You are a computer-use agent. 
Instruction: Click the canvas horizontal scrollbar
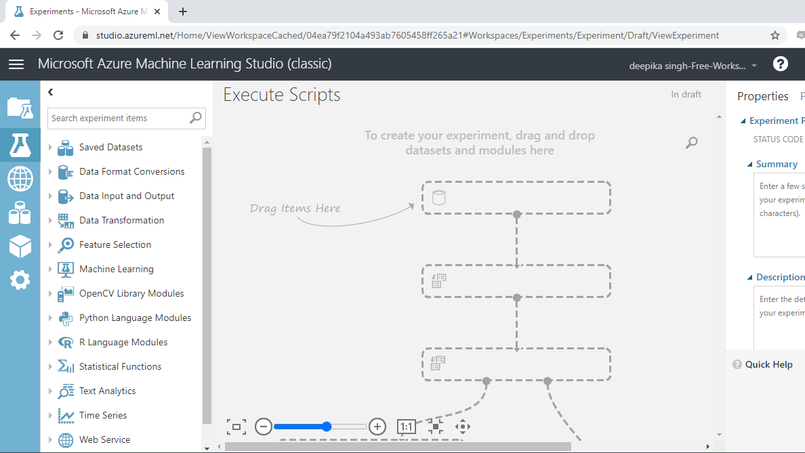click(398, 446)
